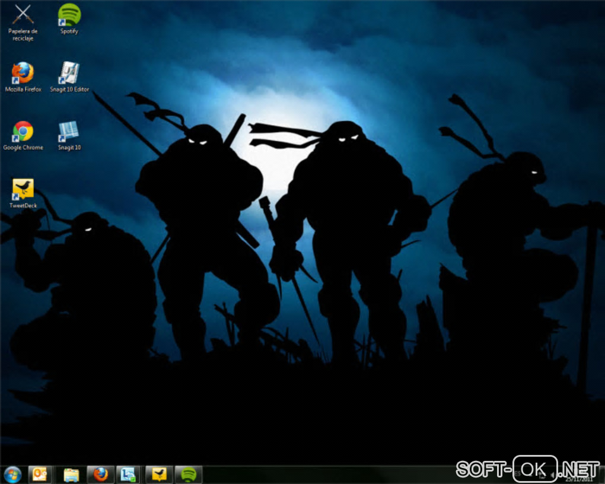Viewport: 605px width, 484px height.
Task: Click the "Snagit 10 Editor" label text
Action: [69, 89]
